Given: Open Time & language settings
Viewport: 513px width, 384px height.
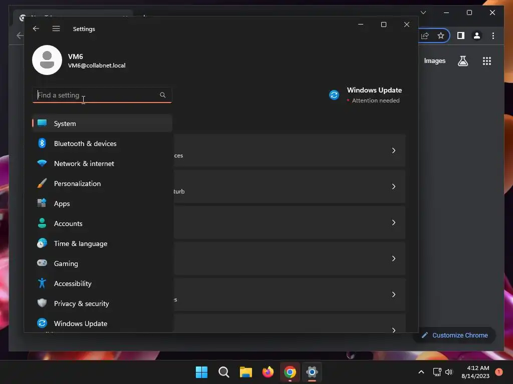Looking at the screenshot, I should [x=102, y=243].
